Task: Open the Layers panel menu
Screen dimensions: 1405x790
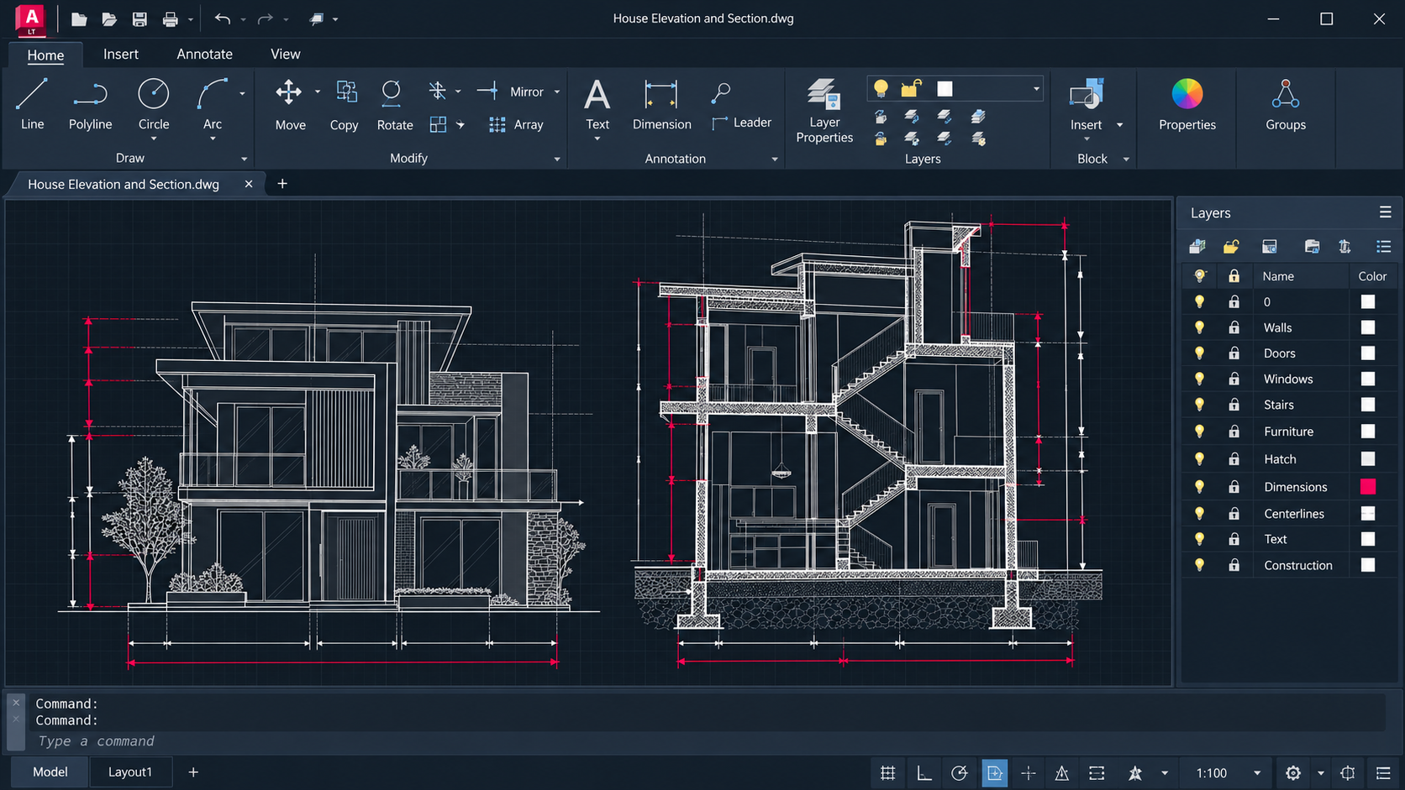Action: tap(1385, 212)
